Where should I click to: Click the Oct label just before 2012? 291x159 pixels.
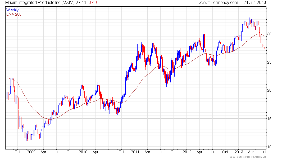pyautogui.click(x=174, y=152)
